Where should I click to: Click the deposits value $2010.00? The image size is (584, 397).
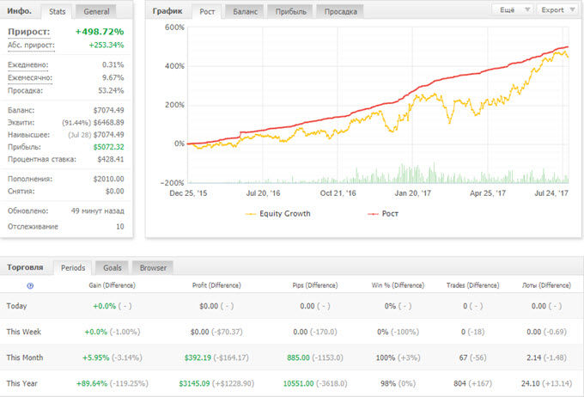[108, 179]
